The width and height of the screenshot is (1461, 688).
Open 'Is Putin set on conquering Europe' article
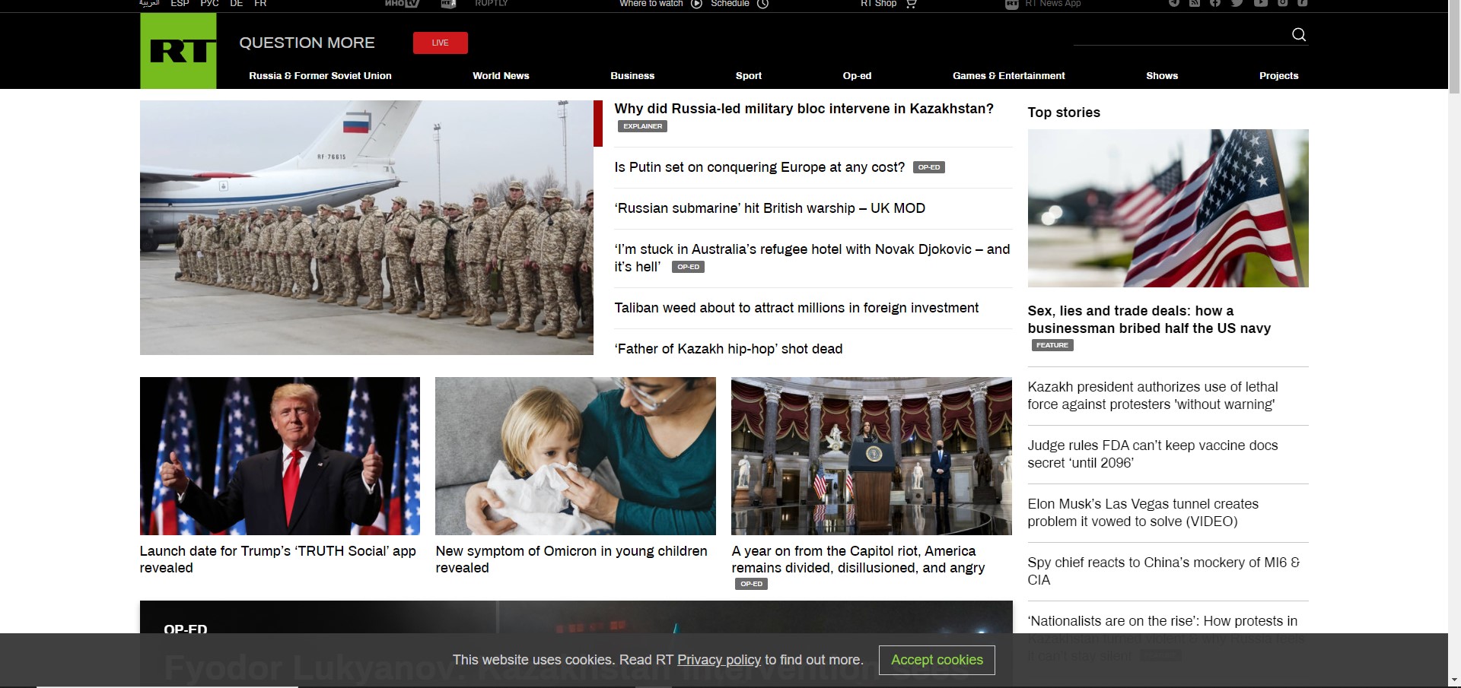pyautogui.click(x=759, y=167)
